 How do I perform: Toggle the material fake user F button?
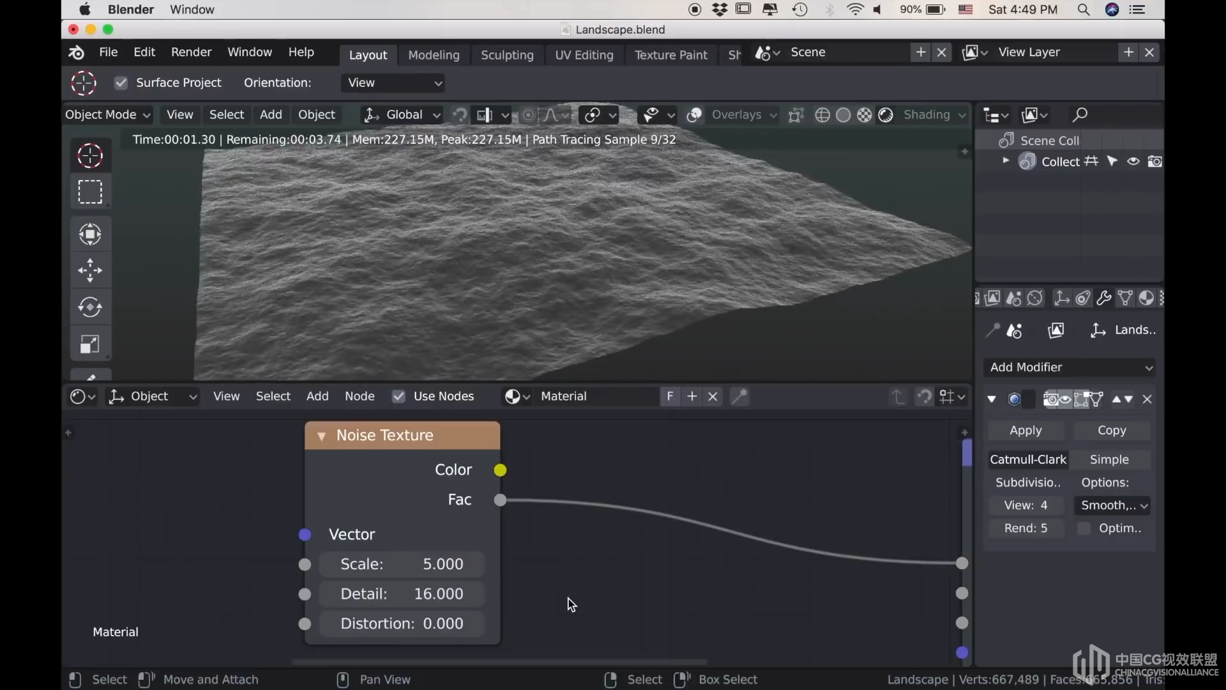pyautogui.click(x=670, y=397)
